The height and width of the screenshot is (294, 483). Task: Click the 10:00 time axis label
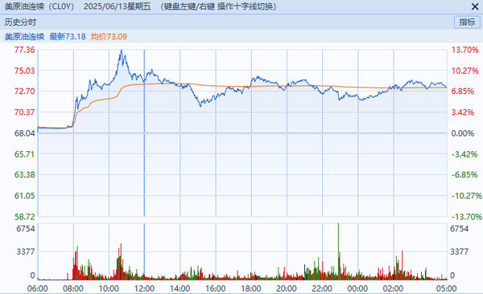(109, 288)
